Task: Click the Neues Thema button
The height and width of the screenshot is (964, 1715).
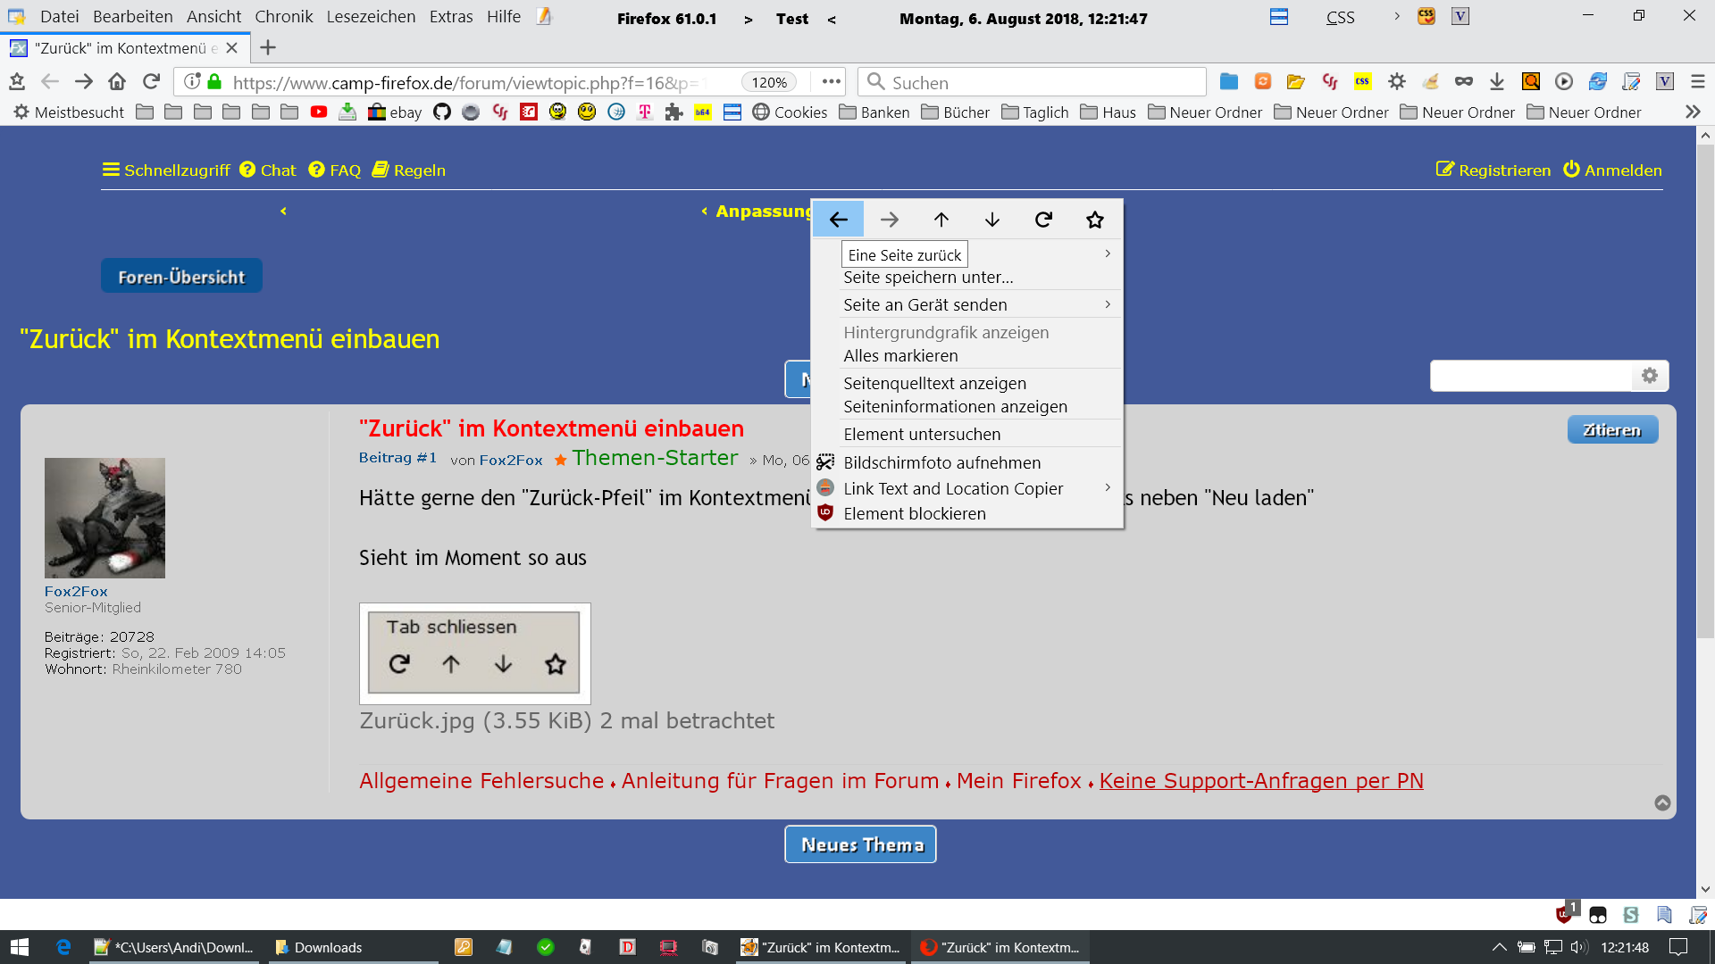Action: pos(860,844)
